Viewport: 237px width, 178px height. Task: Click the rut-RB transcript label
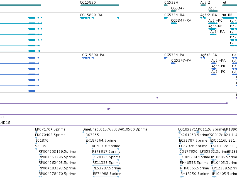[227, 15]
